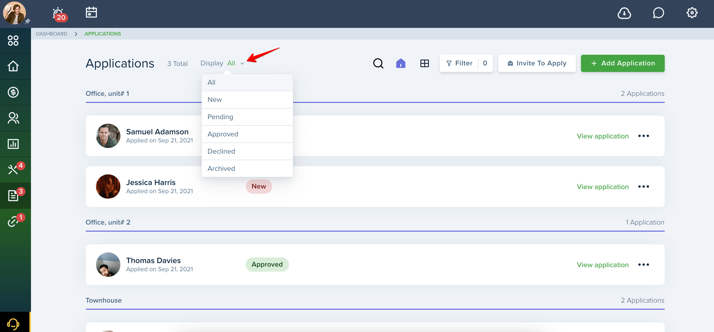Click the Office, unit# 2 section heading
Screen dimensions: 714x332
tap(108, 222)
